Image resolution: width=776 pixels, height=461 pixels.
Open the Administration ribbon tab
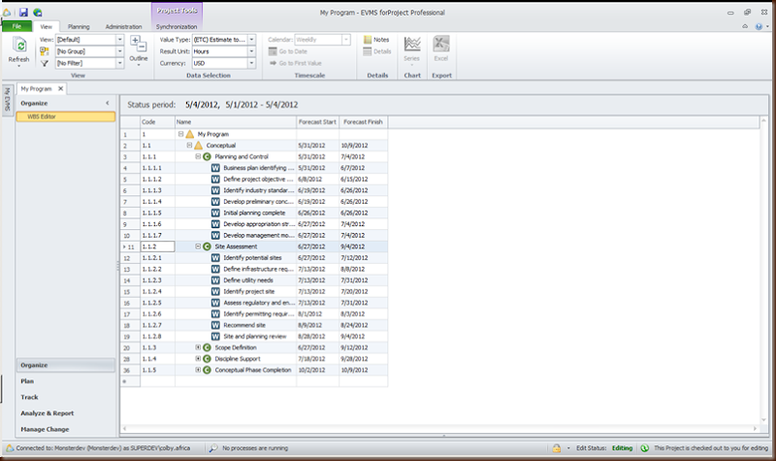point(123,27)
